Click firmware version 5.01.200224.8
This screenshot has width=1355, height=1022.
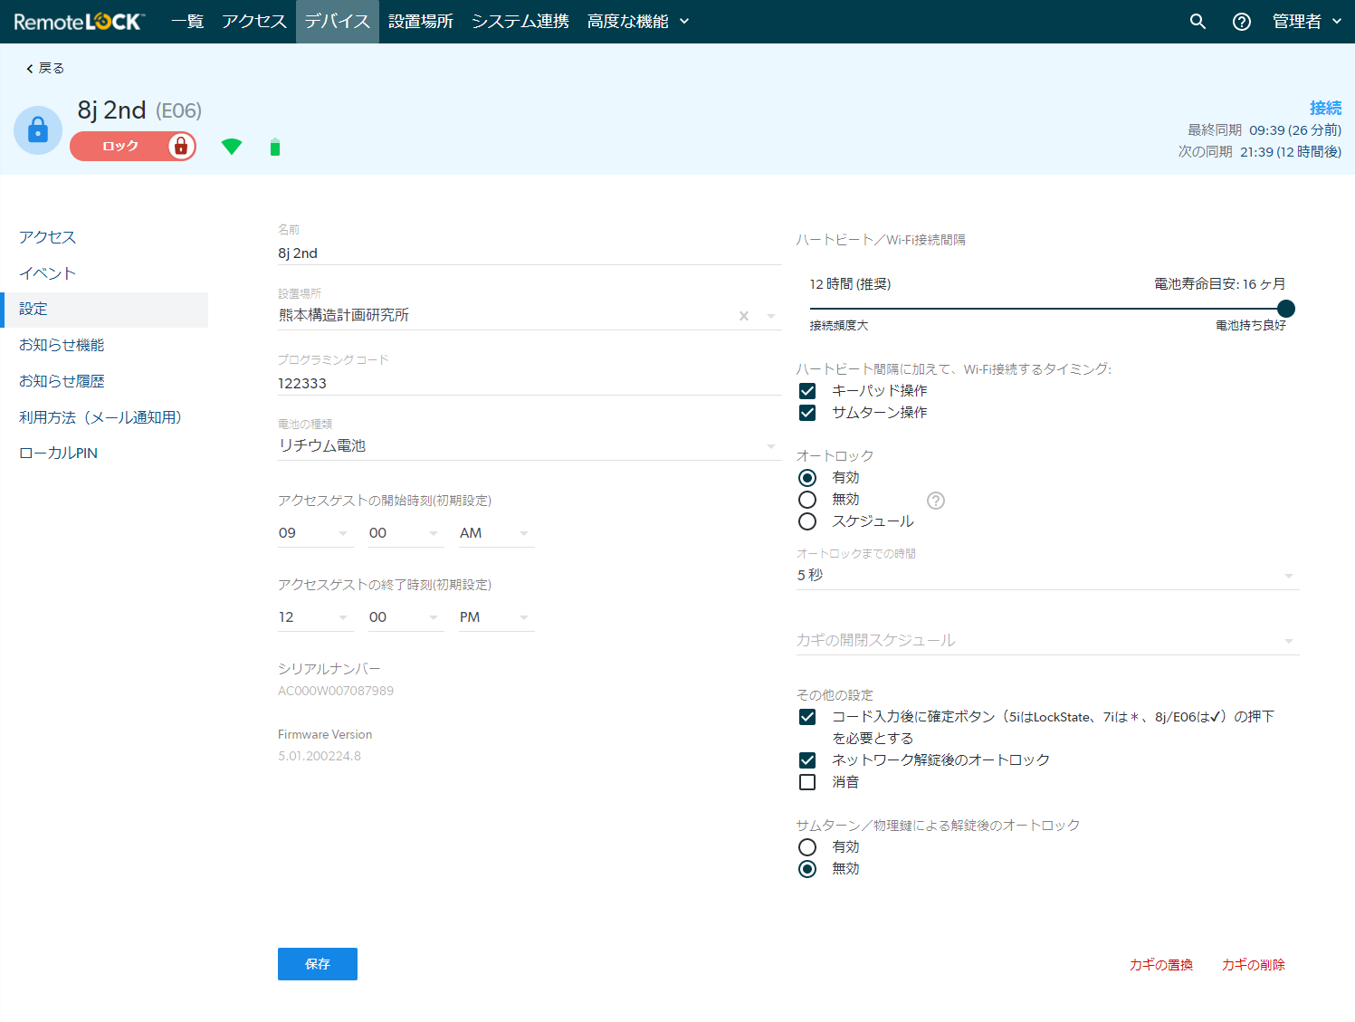pyautogui.click(x=320, y=756)
